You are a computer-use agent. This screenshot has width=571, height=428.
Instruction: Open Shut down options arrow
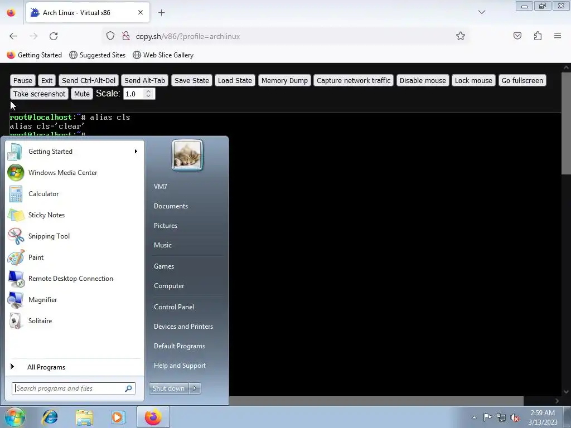pyautogui.click(x=195, y=388)
